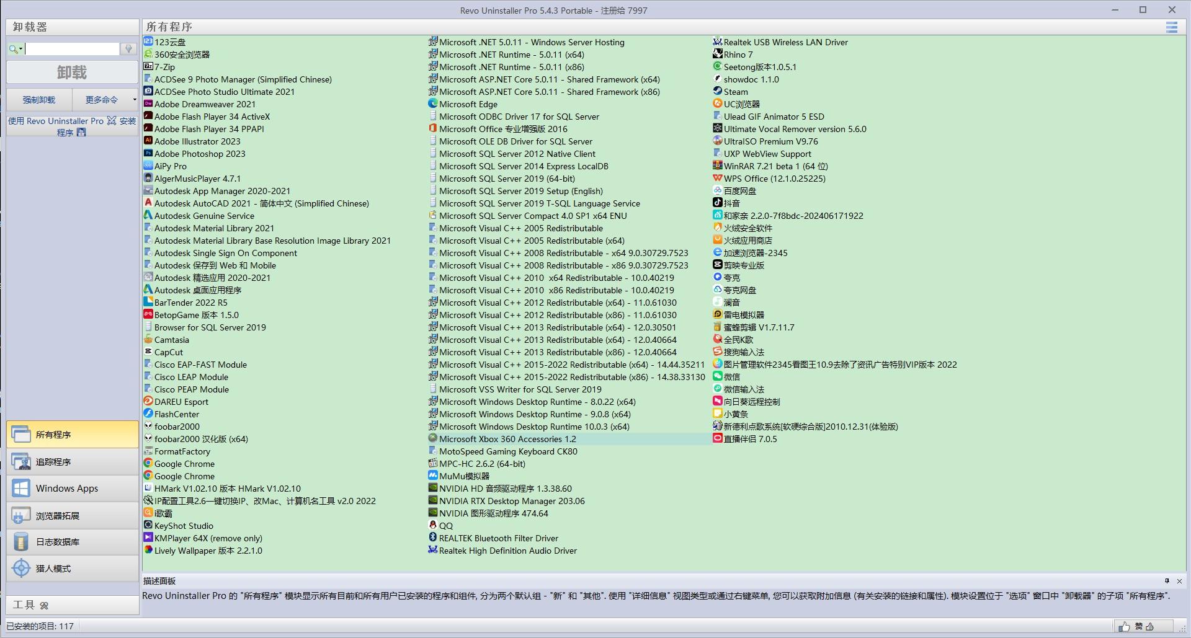The height and width of the screenshot is (638, 1191).
Task: Select the Microsoft Edge icon
Action: click(433, 104)
